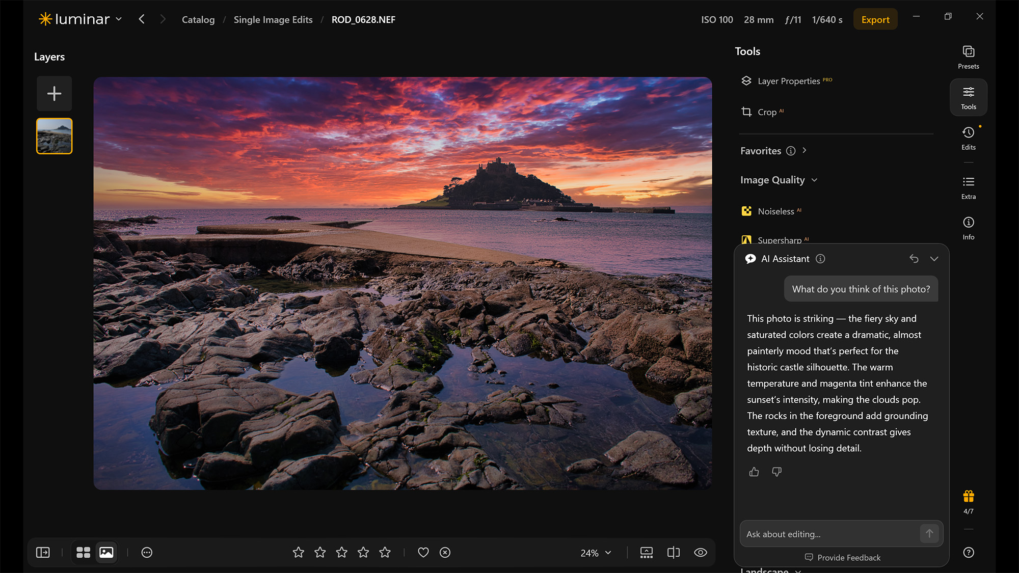
Task: Switch to single image view
Action: [106, 552]
